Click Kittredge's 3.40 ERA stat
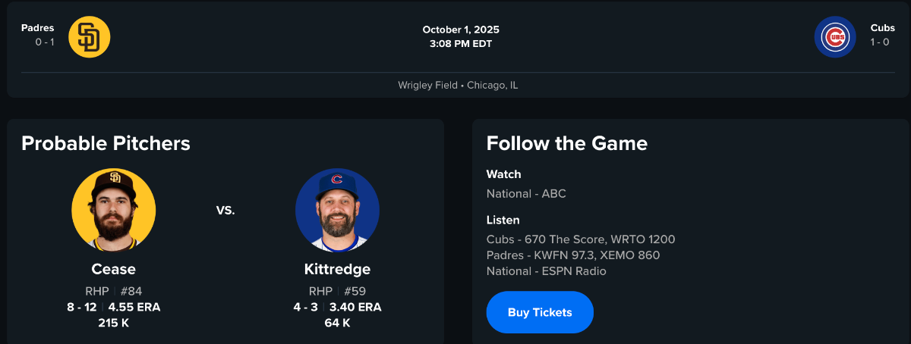This screenshot has height=344, width=911. click(x=356, y=307)
